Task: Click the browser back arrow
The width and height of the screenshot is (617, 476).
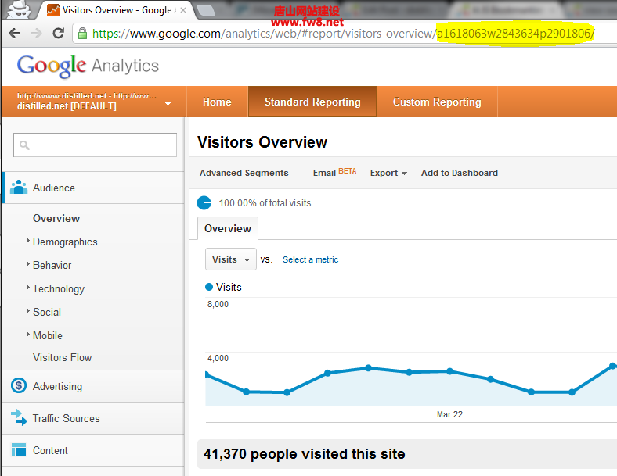Action: pos(15,34)
